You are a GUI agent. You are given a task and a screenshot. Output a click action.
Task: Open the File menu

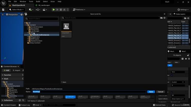coord(10,1)
